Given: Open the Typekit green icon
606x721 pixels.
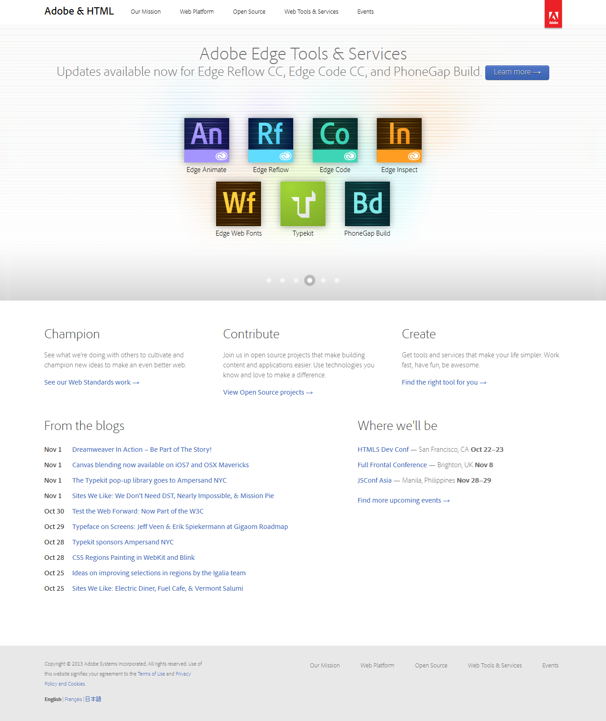Looking at the screenshot, I should pos(303,204).
